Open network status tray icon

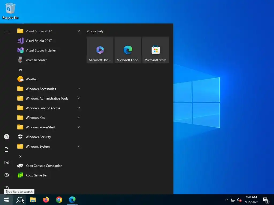click(x=233, y=200)
